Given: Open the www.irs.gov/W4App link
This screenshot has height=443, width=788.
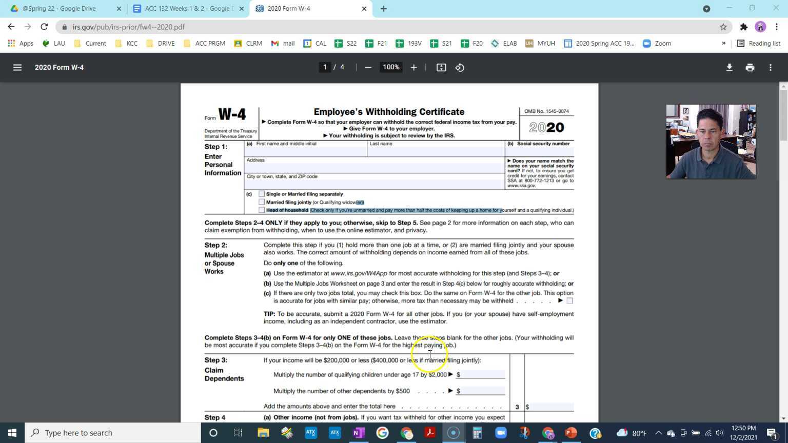Looking at the screenshot, I should click(x=359, y=273).
